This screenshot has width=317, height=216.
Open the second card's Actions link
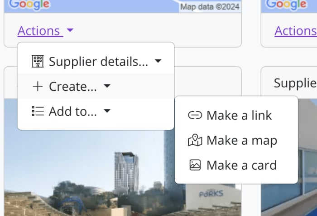coord(296,31)
